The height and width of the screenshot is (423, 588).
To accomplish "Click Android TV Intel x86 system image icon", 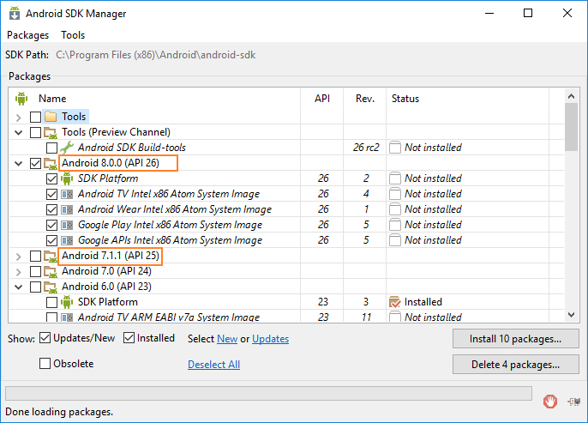I will coord(67,194).
